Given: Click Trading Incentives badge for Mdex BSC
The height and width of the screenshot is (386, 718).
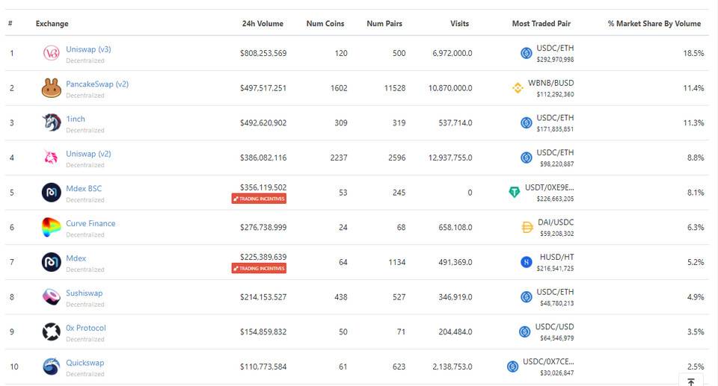Looking at the screenshot, I should pos(259,199).
